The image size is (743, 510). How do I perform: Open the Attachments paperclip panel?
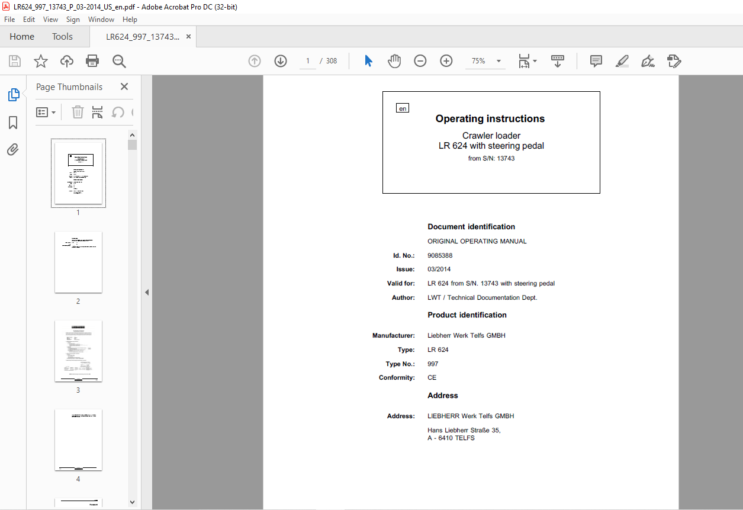point(13,150)
